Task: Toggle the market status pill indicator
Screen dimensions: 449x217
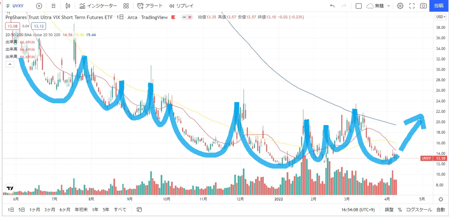Action: click(x=187, y=17)
